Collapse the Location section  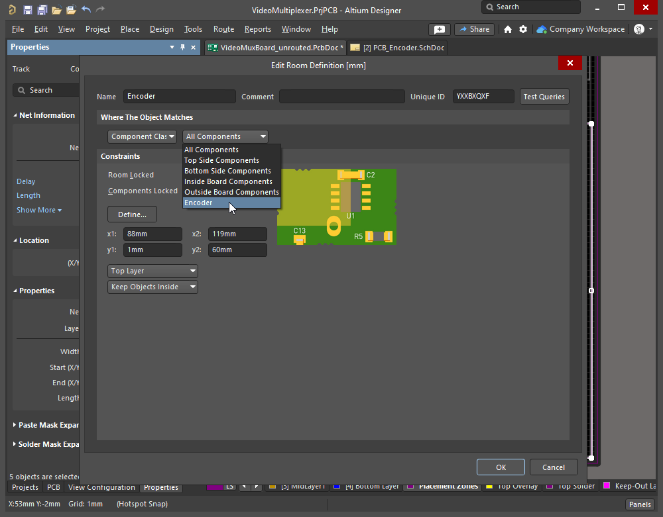pyautogui.click(x=15, y=240)
